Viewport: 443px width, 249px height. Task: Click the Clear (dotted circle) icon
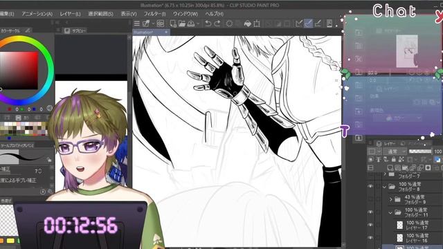pyautogui.click(x=229, y=24)
